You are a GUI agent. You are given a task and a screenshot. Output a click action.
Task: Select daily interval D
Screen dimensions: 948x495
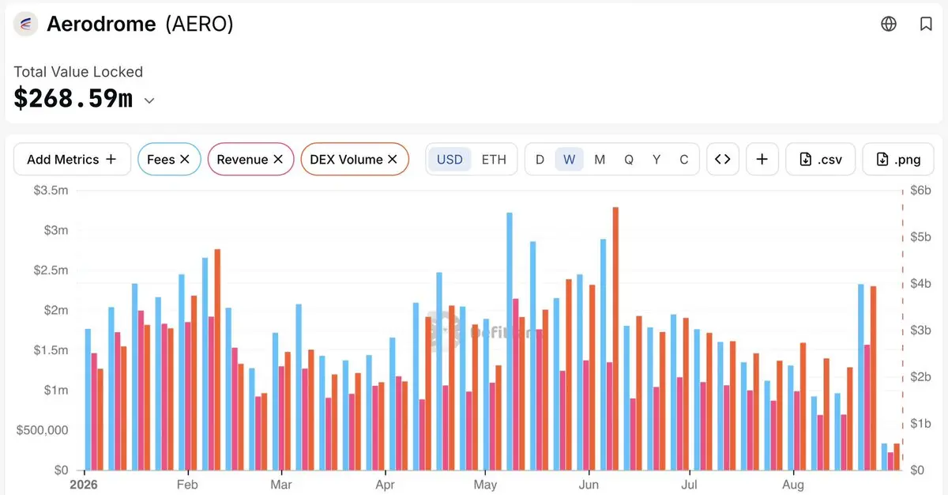[x=540, y=159]
